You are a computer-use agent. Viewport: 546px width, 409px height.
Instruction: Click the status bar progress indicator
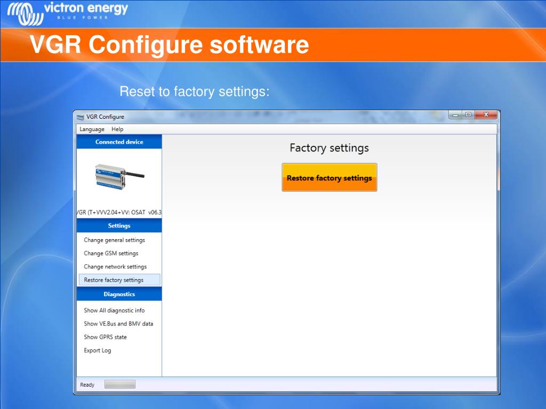pos(120,385)
